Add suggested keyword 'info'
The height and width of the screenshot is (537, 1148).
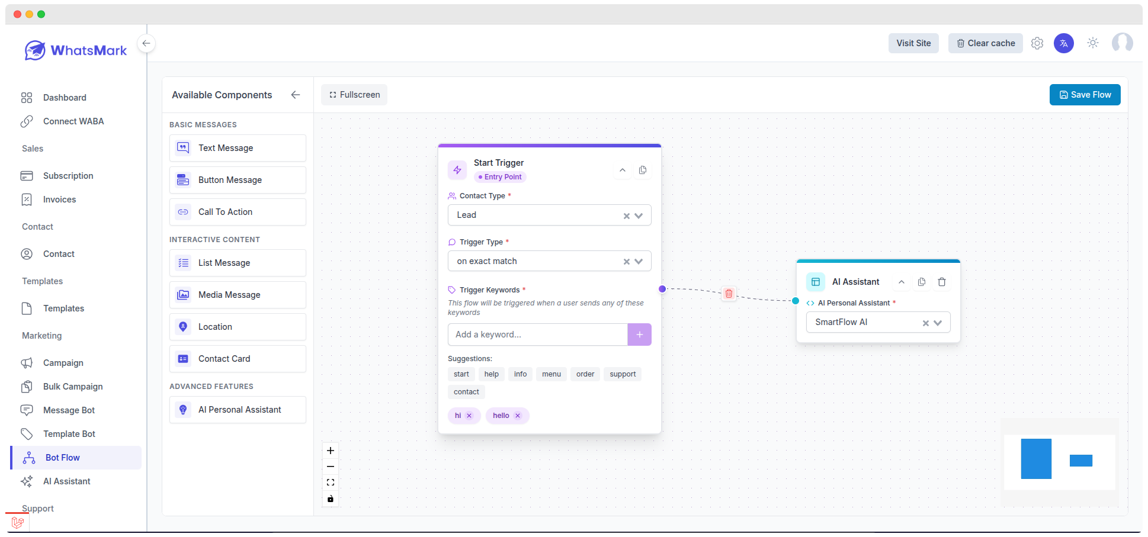(521, 374)
